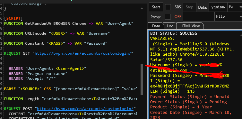Viewport: 242px width, 119px height.
Task: Click the proxy address input field
Action: point(199,17)
